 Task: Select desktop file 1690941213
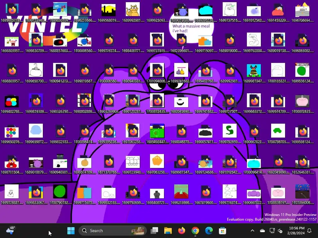[x=60, y=73]
